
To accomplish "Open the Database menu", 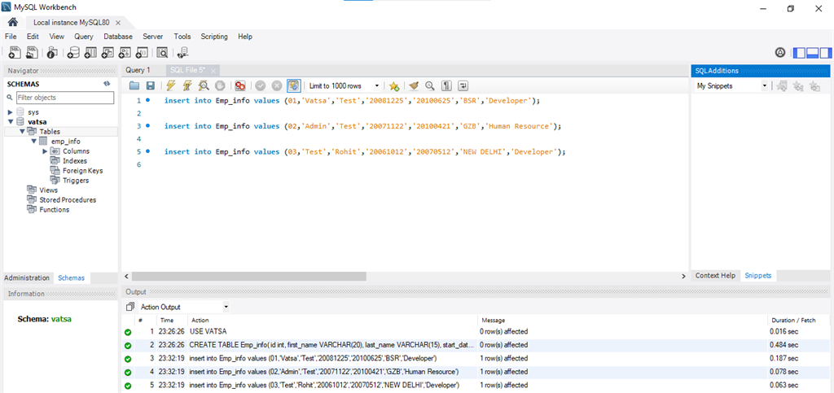I will 118,37.
